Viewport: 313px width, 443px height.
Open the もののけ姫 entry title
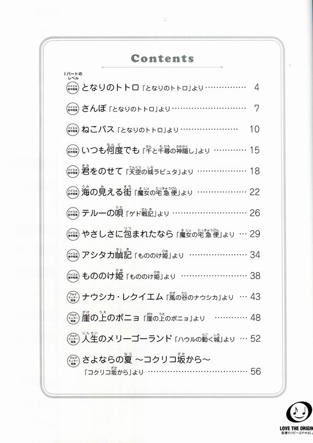pyautogui.click(x=102, y=276)
